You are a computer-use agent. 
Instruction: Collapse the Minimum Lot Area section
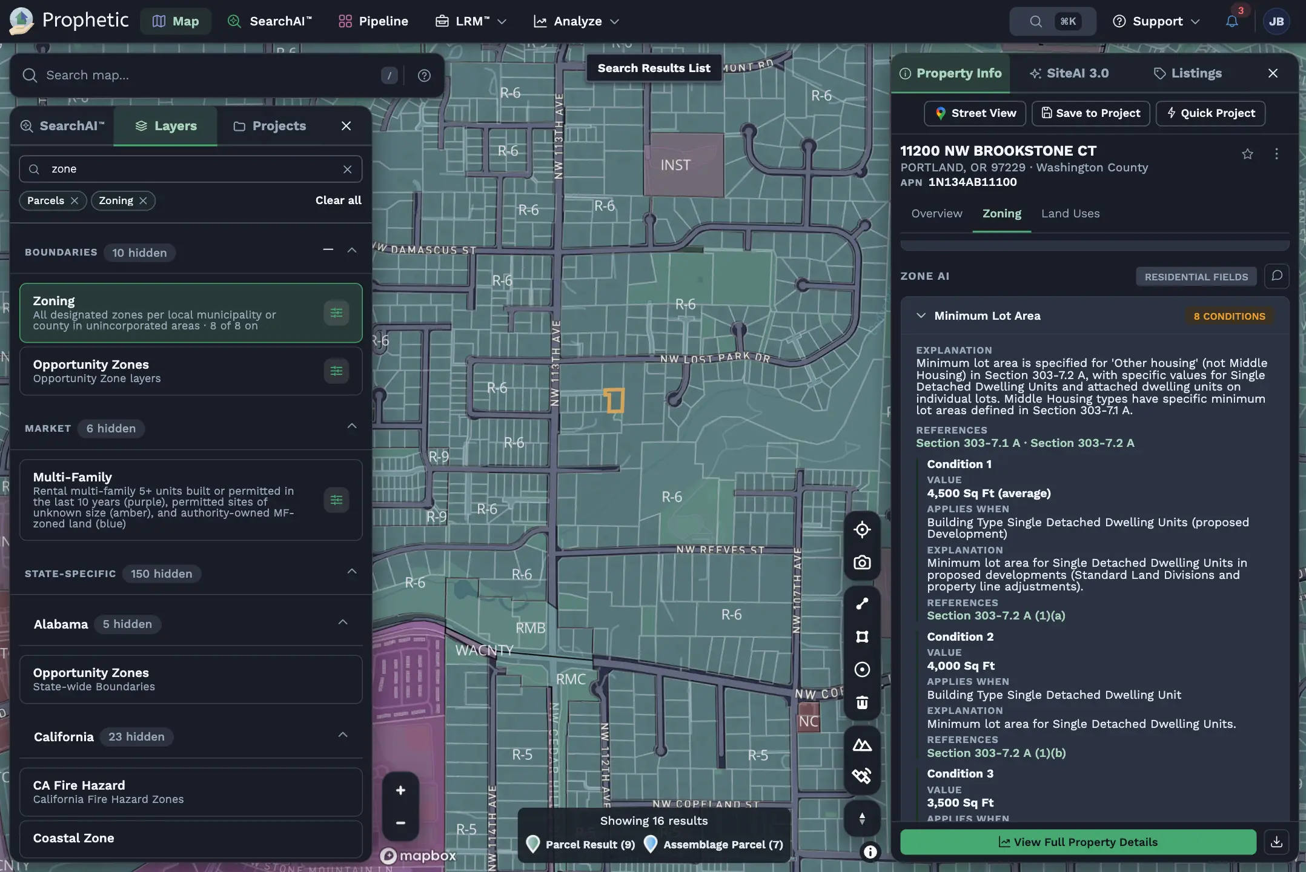coord(921,315)
